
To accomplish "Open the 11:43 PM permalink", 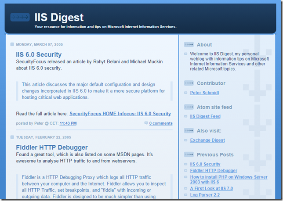I will 68,123.
